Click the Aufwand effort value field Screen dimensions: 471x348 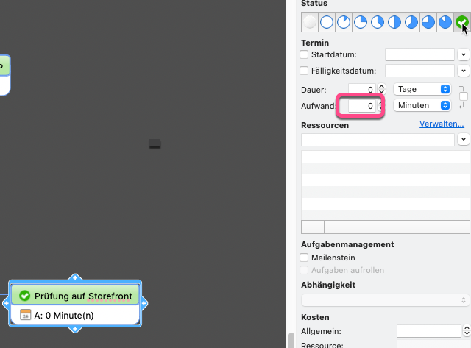click(x=362, y=106)
